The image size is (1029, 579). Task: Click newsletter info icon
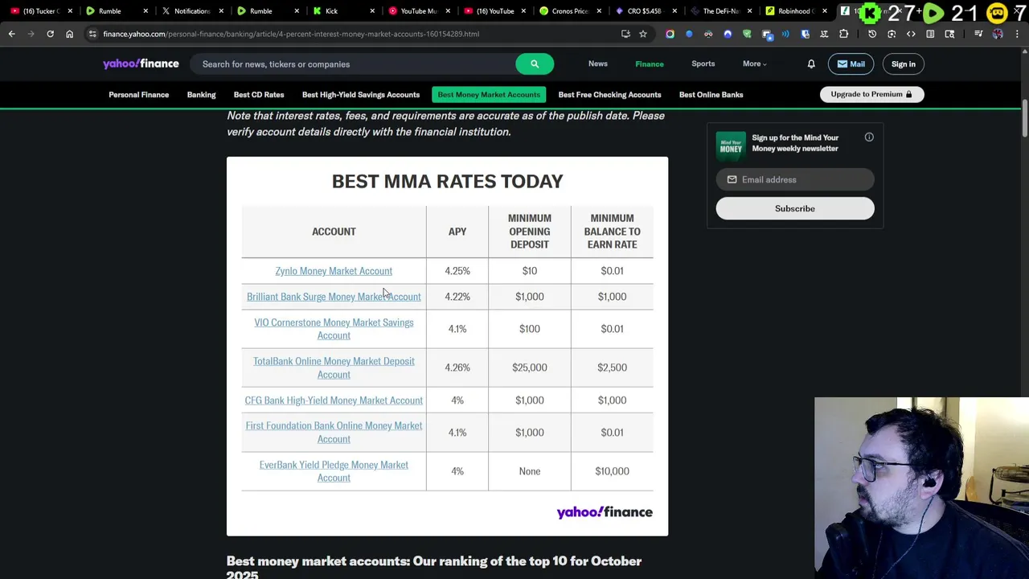click(x=869, y=138)
